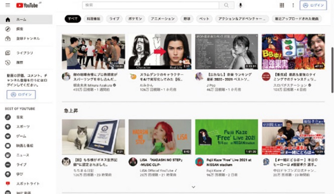The width and height of the screenshot is (334, 194).
Task: Activate voice search microphone
Action: click(241, 5)
